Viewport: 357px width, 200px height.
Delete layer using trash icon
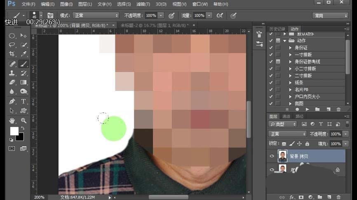338,197
